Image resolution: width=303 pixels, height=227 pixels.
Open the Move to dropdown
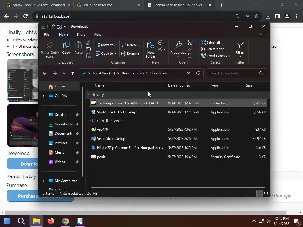point(106,45)
